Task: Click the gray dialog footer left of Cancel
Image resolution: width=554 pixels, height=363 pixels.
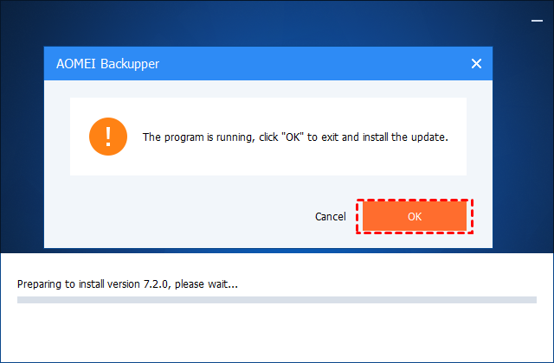Action: pos(173,216)
